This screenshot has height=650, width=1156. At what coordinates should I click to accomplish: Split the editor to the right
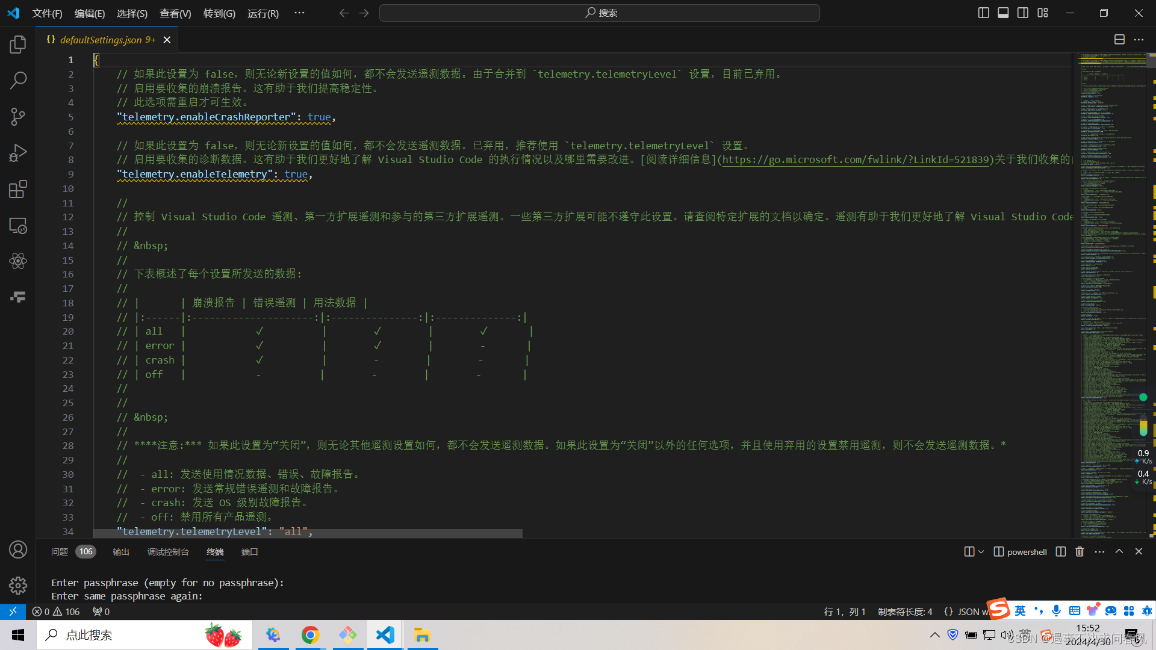point(1119,40)
